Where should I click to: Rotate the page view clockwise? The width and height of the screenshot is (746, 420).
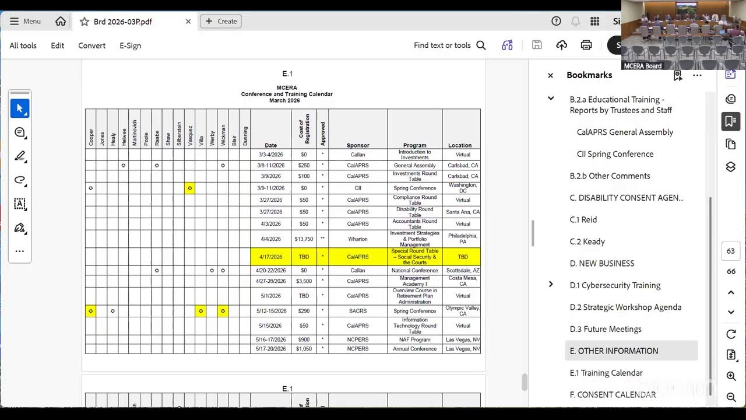tap(731, 334)
